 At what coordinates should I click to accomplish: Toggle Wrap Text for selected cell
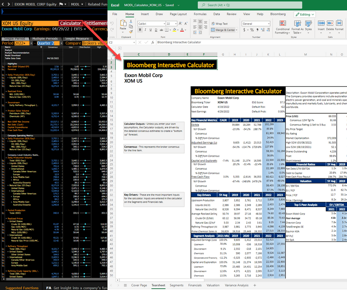(x=219, y=24)
